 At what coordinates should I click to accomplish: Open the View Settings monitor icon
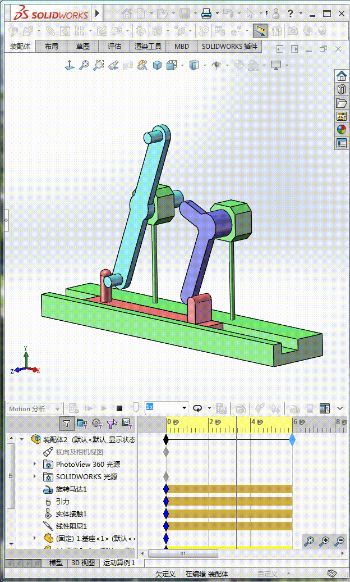[x=276, y=65]
